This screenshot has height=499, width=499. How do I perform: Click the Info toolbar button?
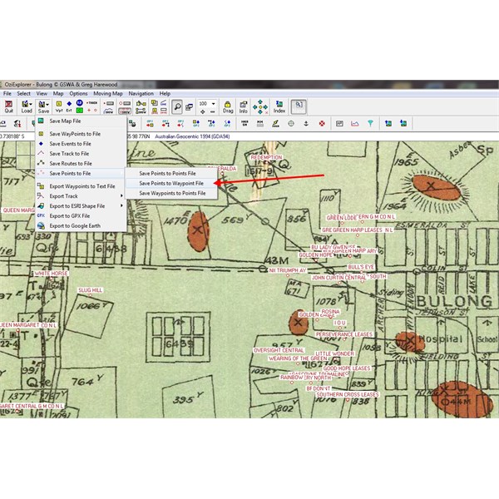coord(244,107)
